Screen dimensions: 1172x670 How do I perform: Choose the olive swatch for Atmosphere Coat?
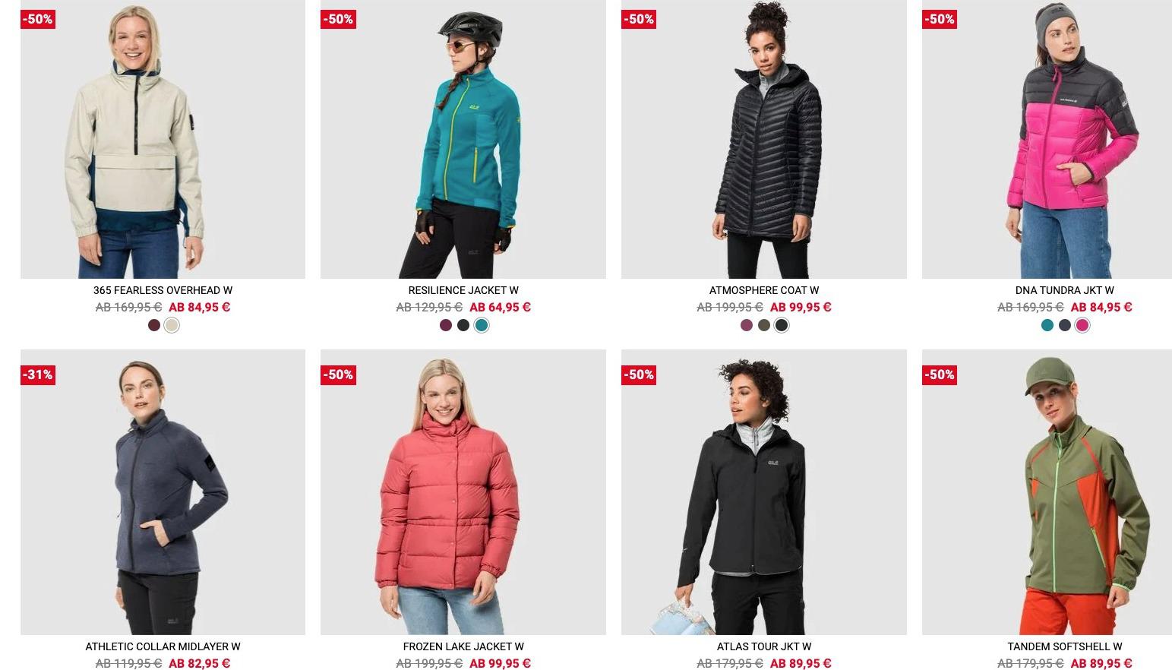[x=764, y=325]
